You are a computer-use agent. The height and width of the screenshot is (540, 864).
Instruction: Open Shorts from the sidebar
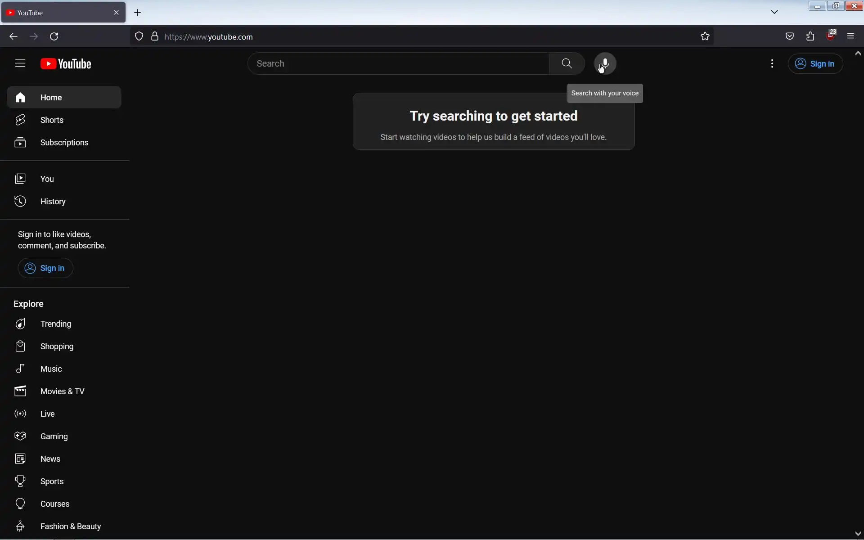tap(52, 120)
